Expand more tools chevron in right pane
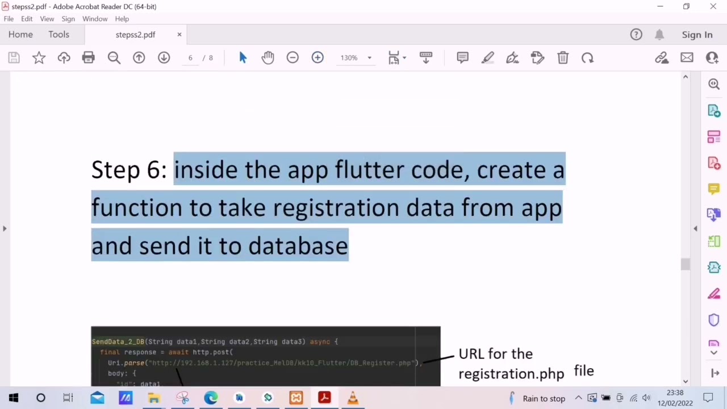 coord(714,353)
